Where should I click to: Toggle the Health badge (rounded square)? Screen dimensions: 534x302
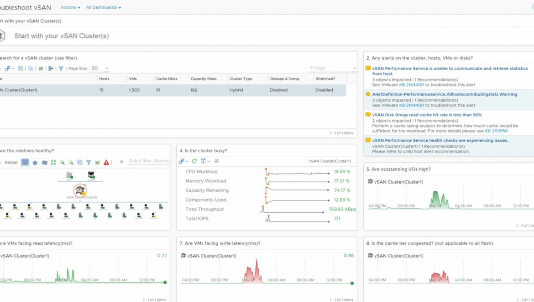click(25, 162)
